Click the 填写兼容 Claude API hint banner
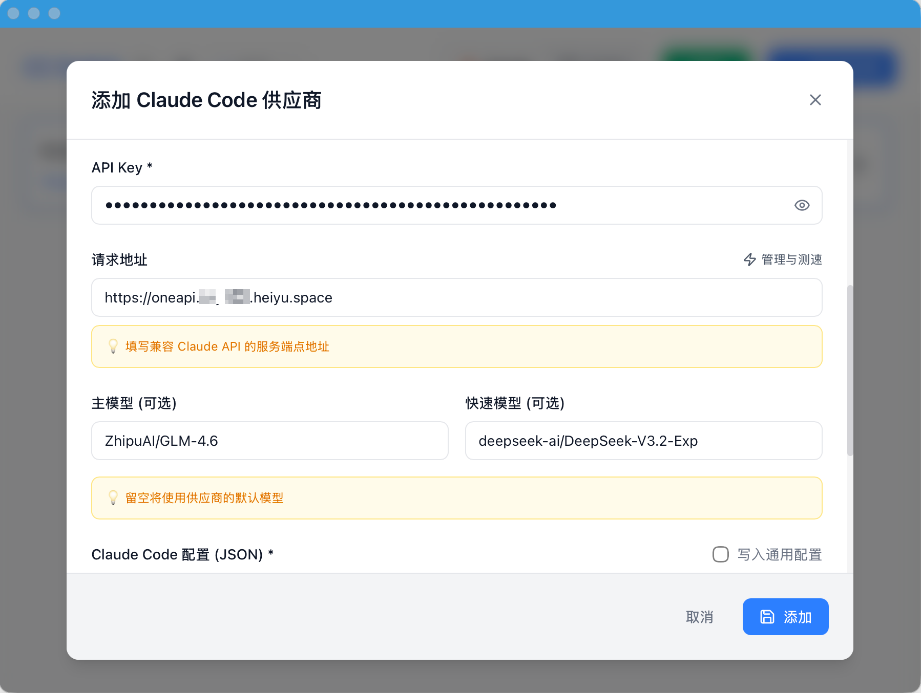This screenshot has height=693, width=921. pos(457,347)
